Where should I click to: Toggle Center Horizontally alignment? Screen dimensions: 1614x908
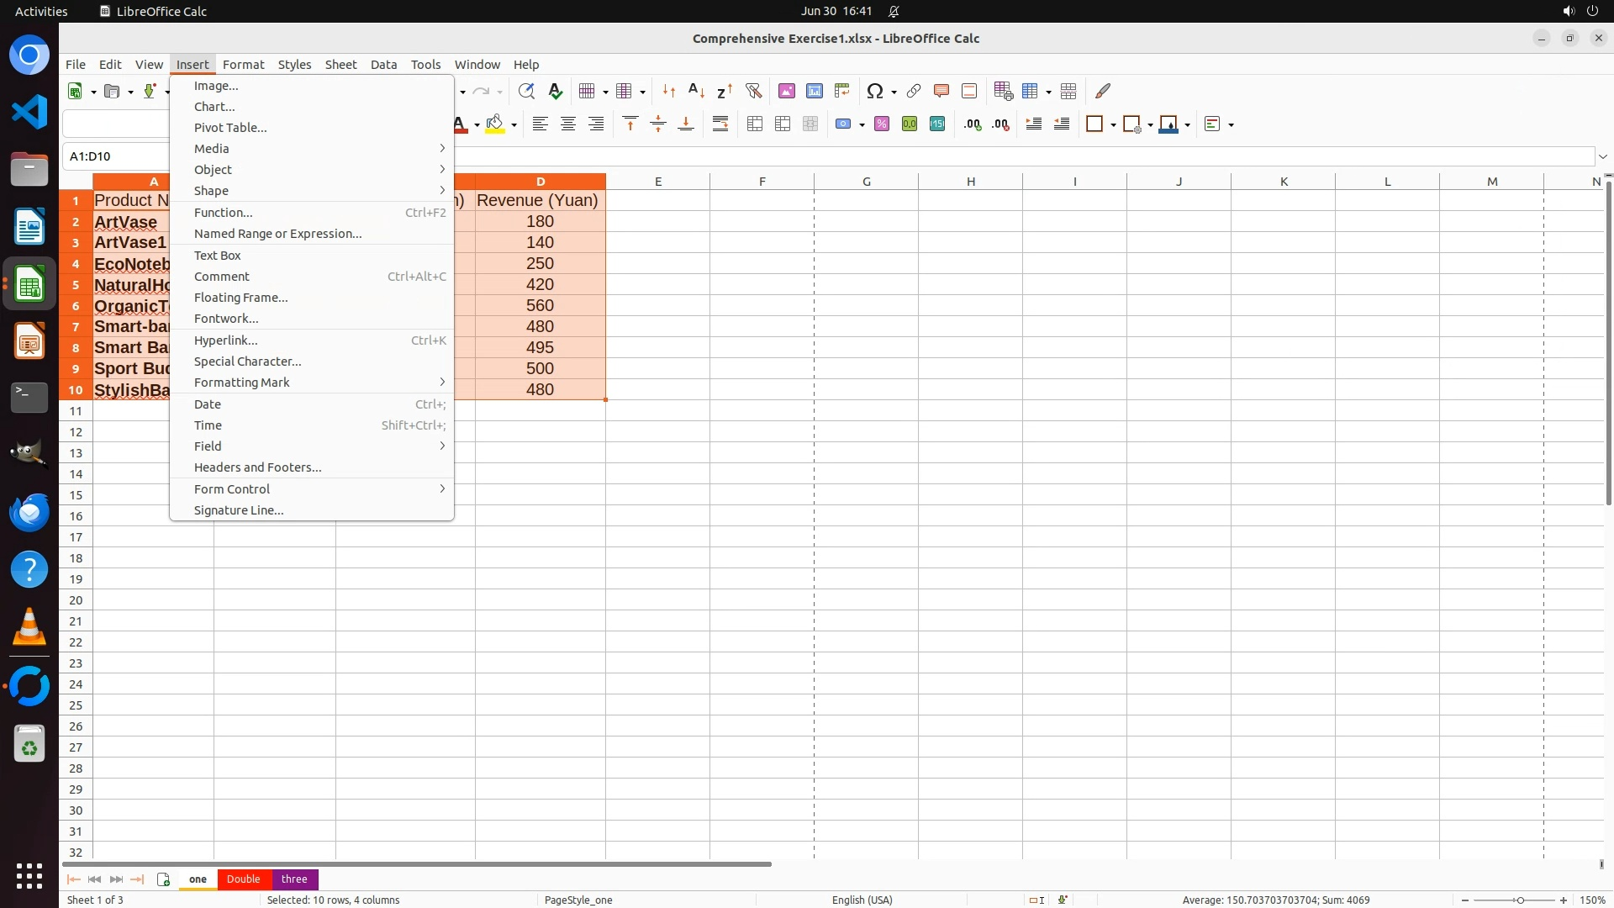point(568,124)
